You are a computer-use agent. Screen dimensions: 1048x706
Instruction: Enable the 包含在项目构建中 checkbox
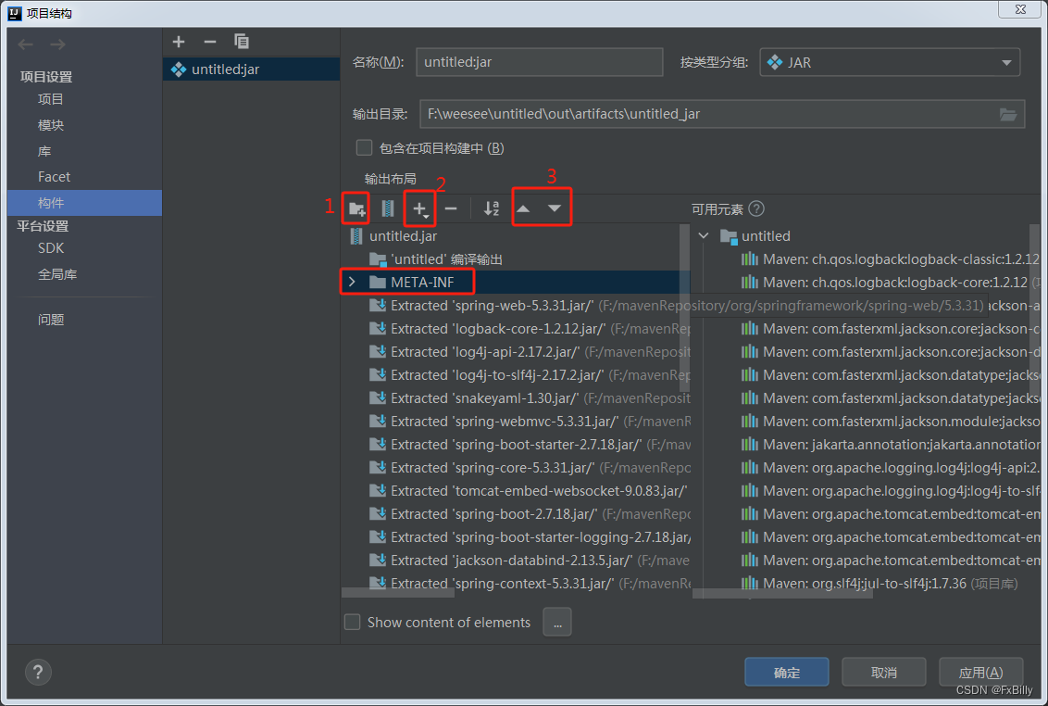click(x=364, y=147)
